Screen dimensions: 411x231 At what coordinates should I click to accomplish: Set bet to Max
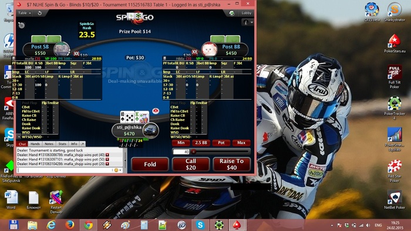(x=241, y=143)
